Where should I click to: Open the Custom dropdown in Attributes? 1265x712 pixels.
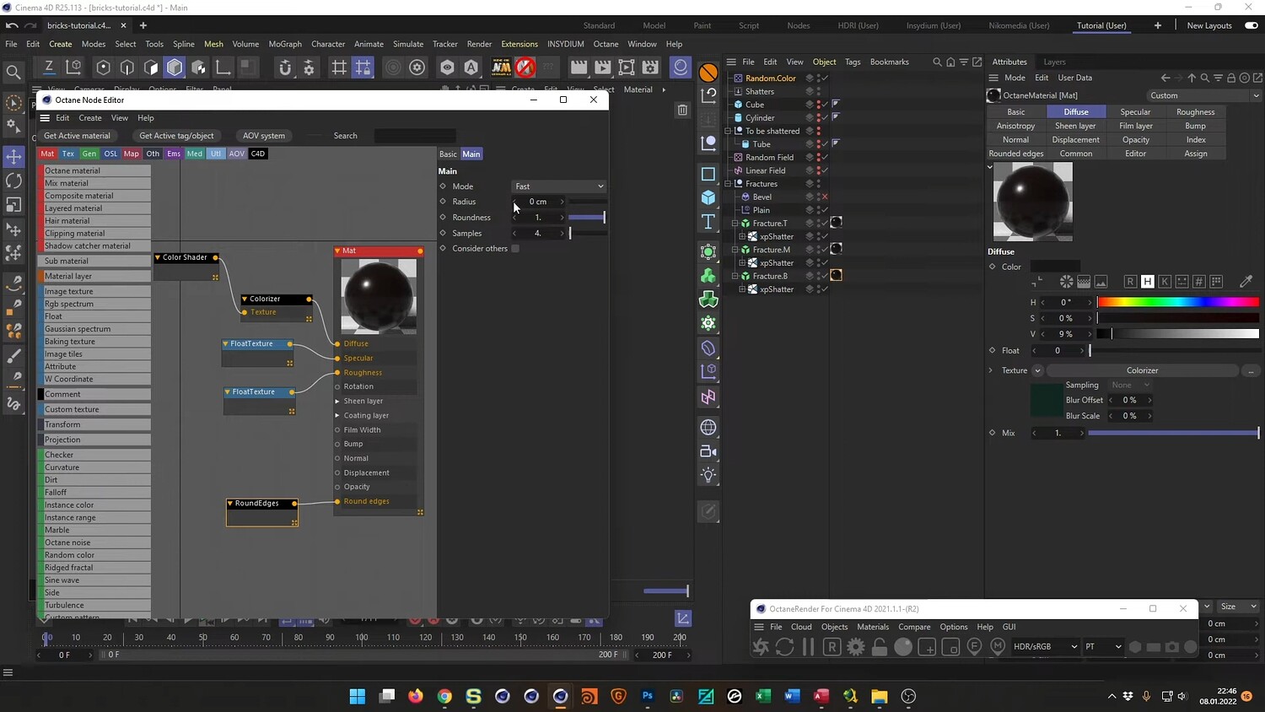click(1203, 95)
